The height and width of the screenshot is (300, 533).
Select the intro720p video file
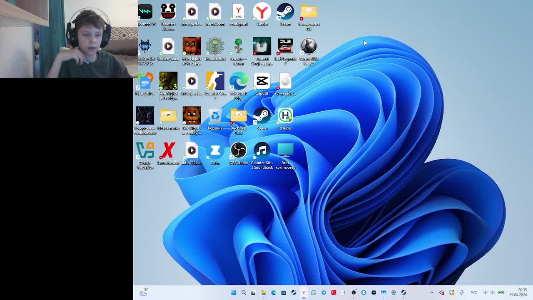pos(192,154)
